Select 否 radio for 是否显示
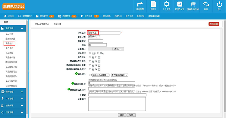The width and height of the screenshot is (226, 118). 96,57
